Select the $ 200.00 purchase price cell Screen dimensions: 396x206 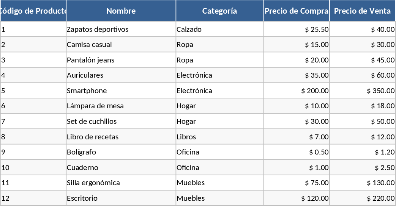click(315, 91)
